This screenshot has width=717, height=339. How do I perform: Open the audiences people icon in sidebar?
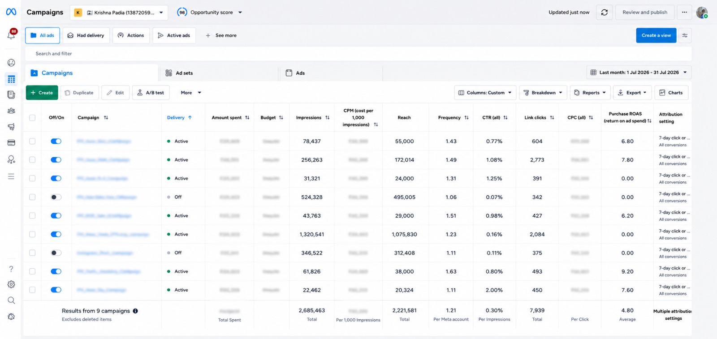(x=11, y=111)
